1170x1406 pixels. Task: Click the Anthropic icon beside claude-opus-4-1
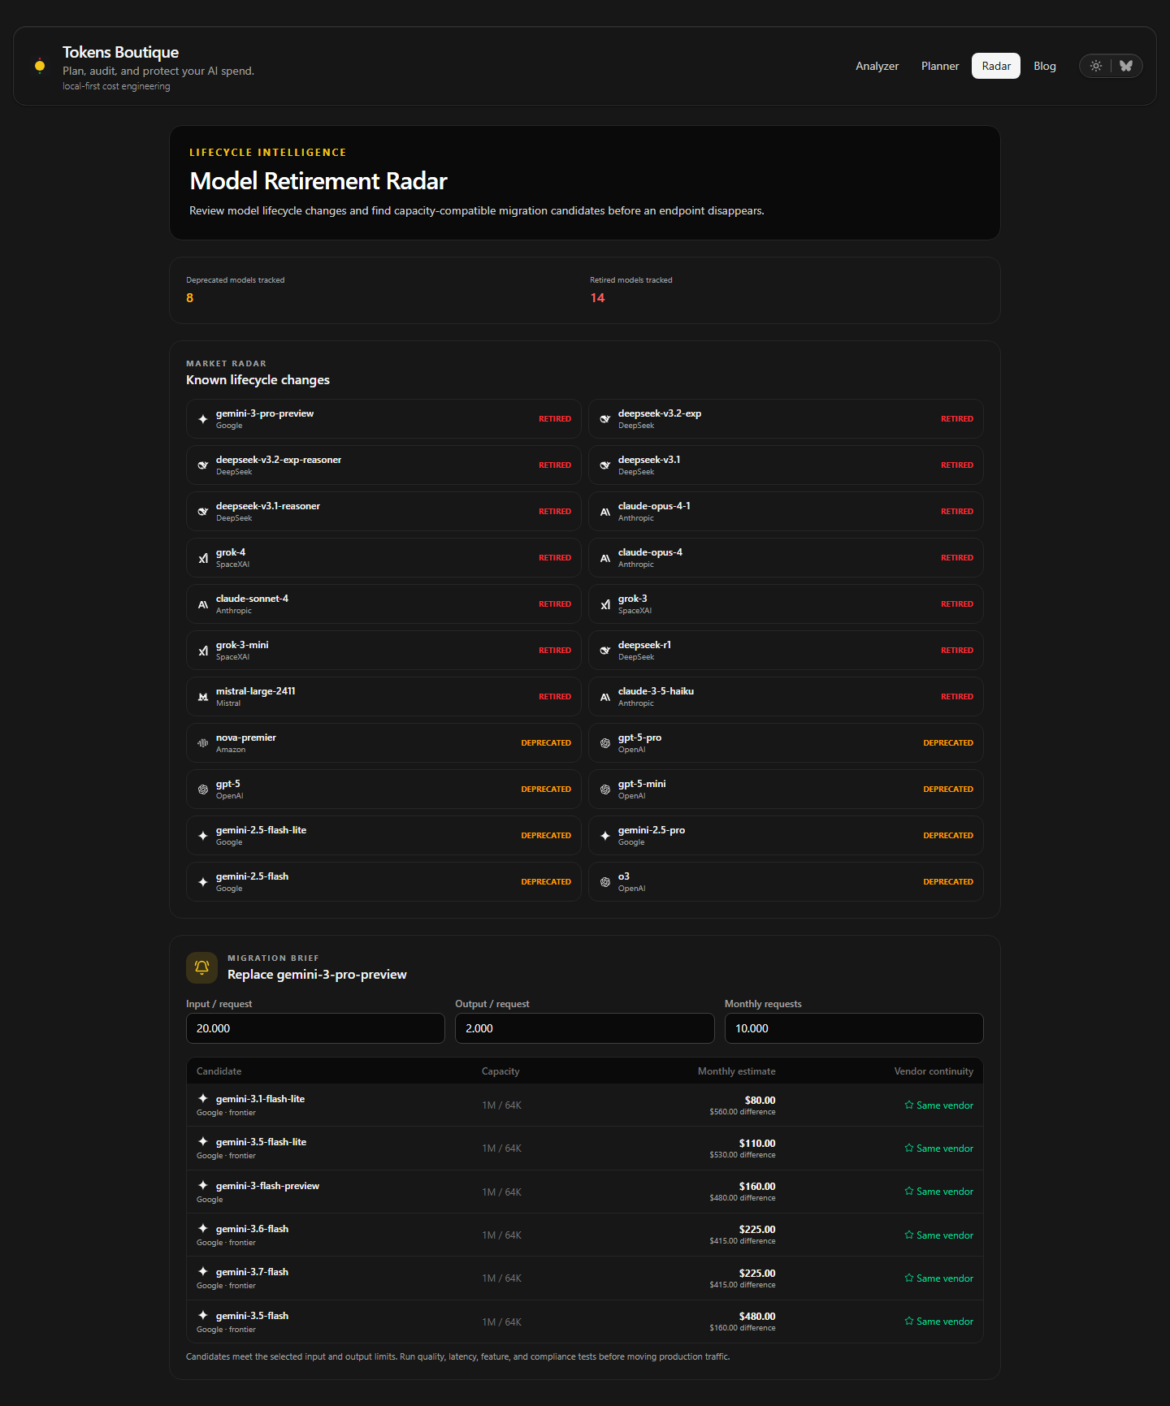click(605, 512)
